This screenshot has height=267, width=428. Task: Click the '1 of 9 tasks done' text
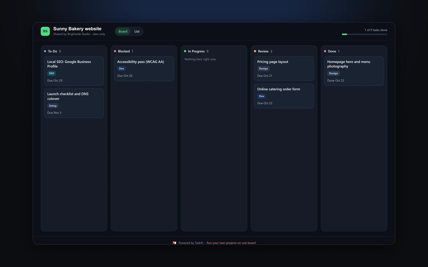(x=376, y=30)
